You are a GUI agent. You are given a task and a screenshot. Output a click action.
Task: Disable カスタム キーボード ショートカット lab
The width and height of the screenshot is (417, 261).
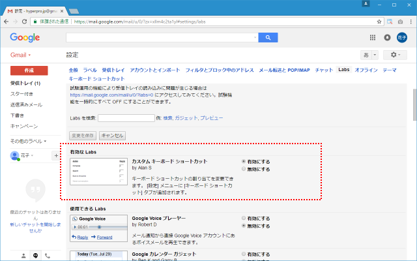(x=243, y=169)
